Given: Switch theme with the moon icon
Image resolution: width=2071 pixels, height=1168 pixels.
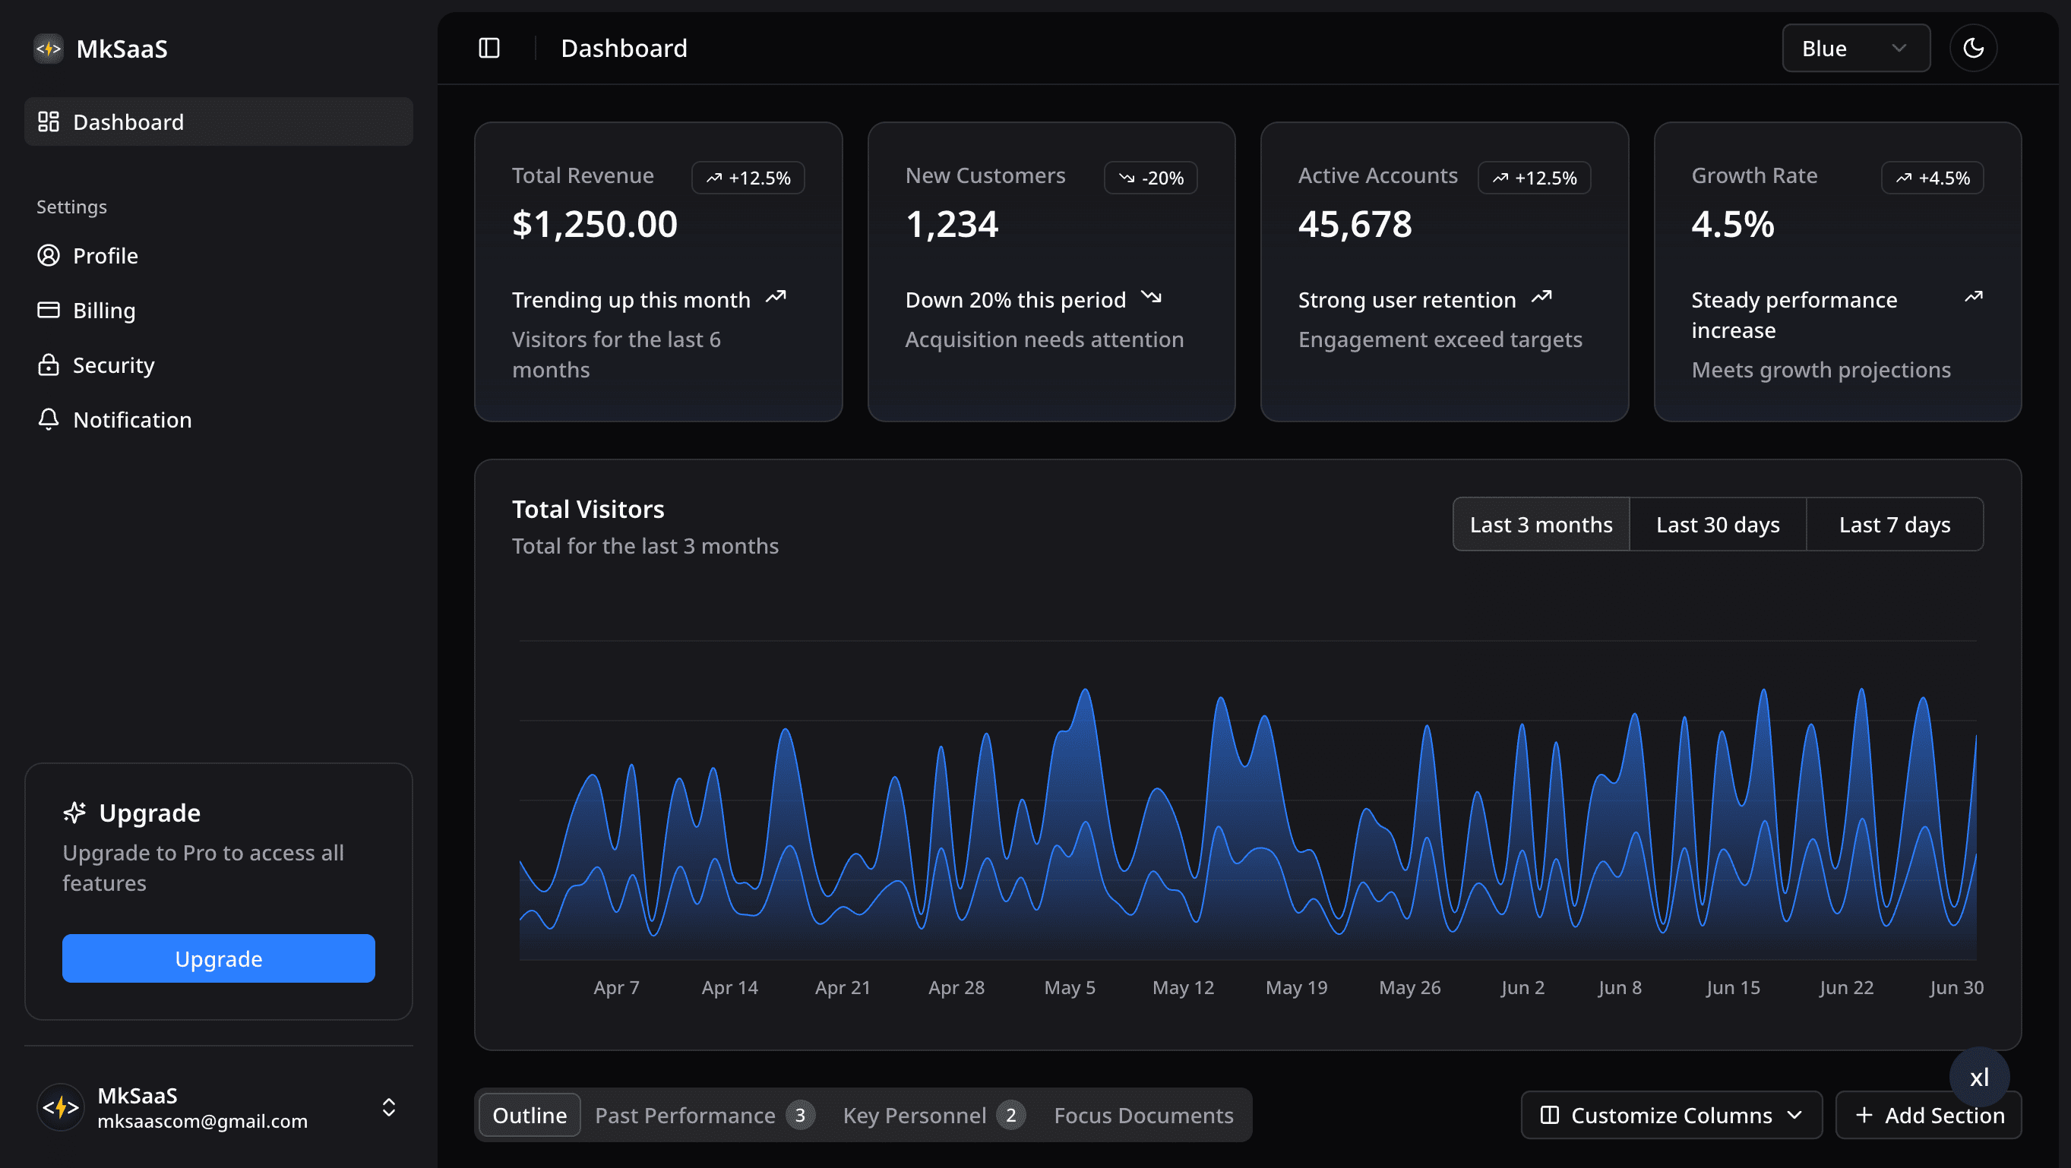Looking at the screenshot, I should tap(1973, 49).
